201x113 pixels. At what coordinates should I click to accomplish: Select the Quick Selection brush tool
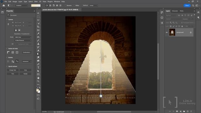pyautogui.click(x=38, y=24)
